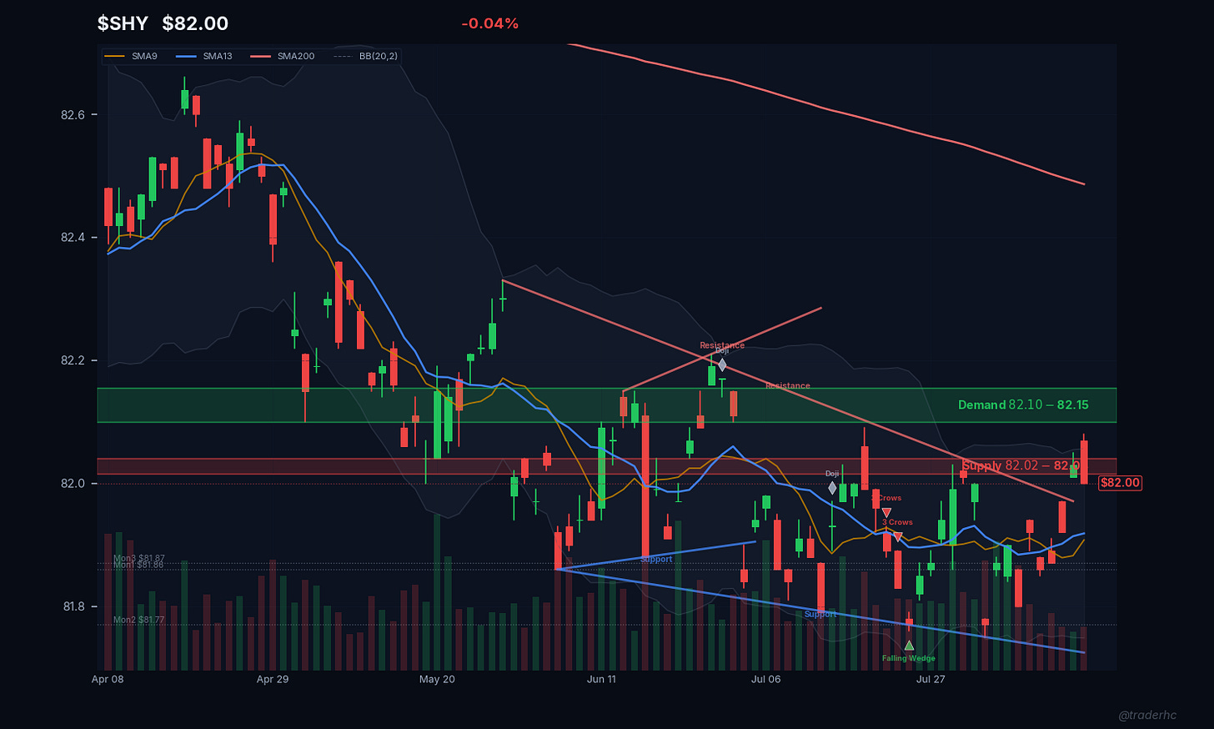Click the $SHY ticker symbol
This screenshot has height=729, width=1214.
click(123, 23)
